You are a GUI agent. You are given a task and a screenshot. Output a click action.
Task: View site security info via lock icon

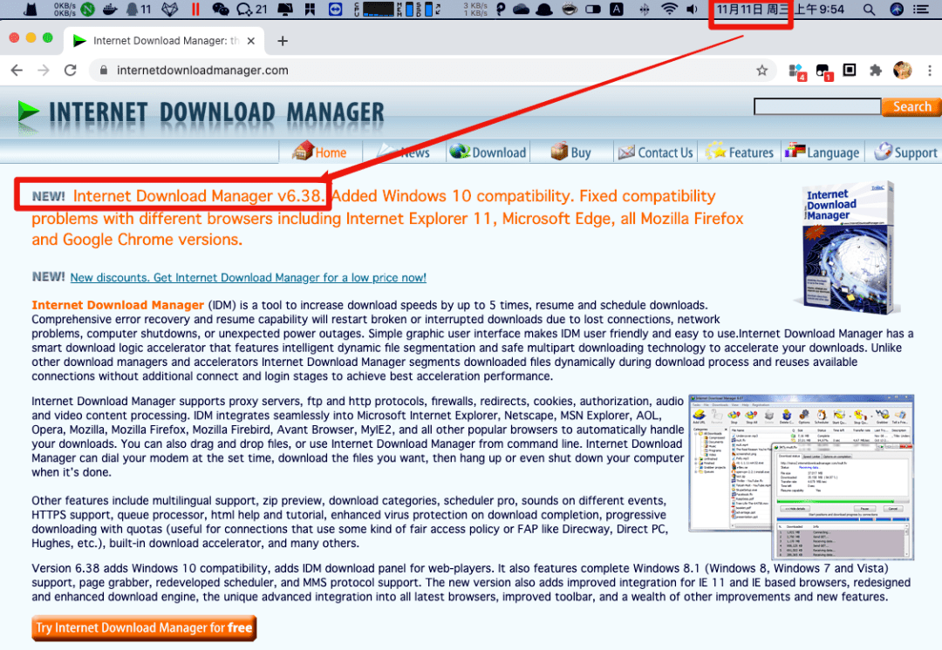point(103,71)
